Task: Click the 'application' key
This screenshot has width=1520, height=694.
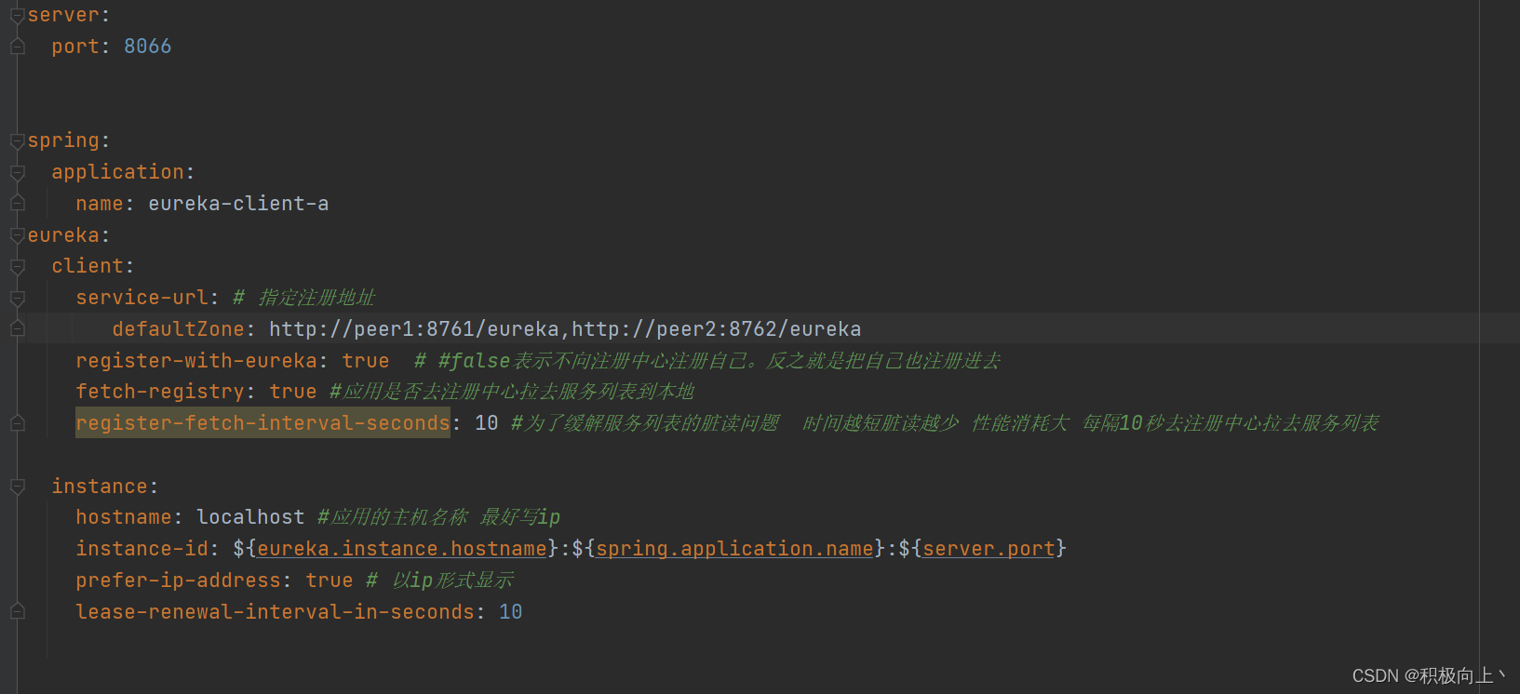Action: pos(118,172)
